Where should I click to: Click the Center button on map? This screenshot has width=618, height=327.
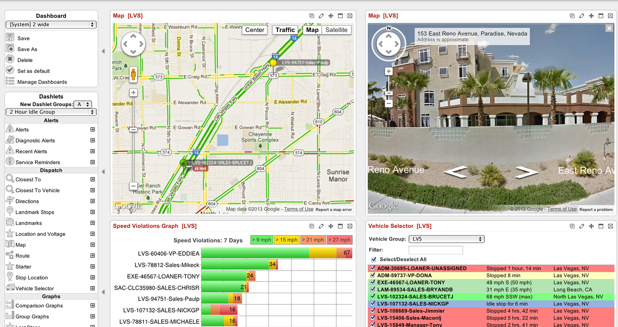click(x=254, y=30)
